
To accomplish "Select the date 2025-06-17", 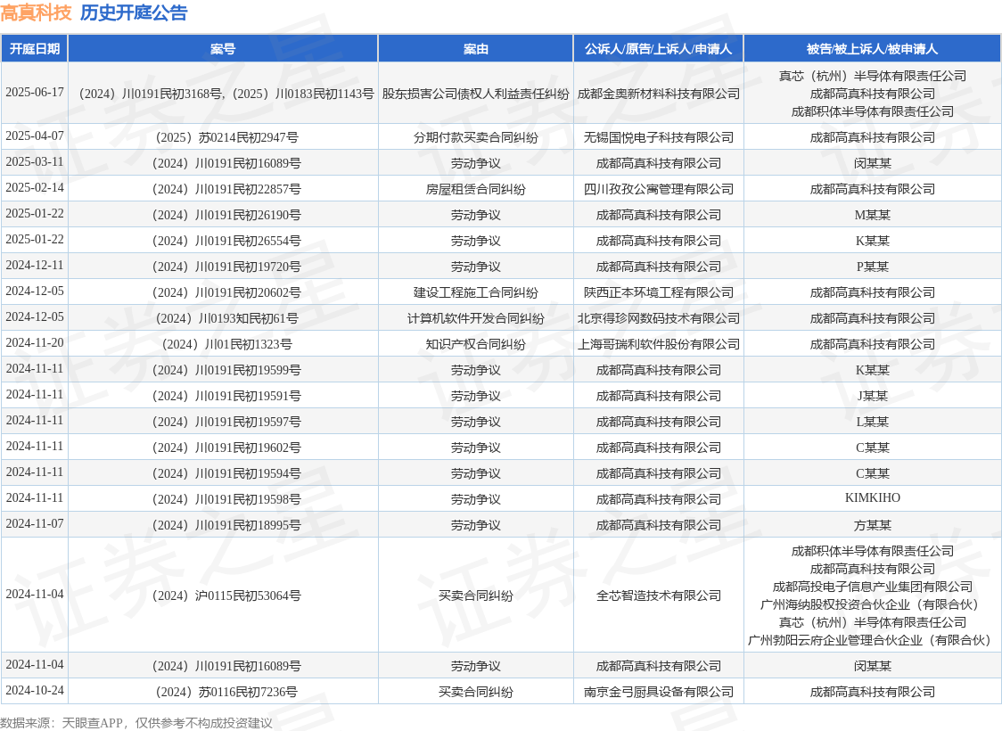I will (x=35, y=92).
